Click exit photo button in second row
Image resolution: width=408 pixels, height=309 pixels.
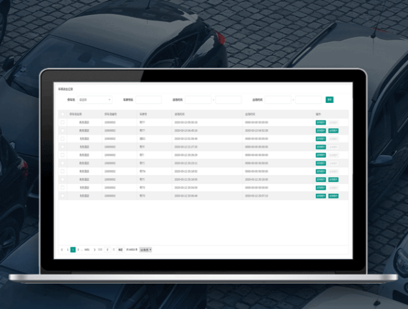[334, 131]
